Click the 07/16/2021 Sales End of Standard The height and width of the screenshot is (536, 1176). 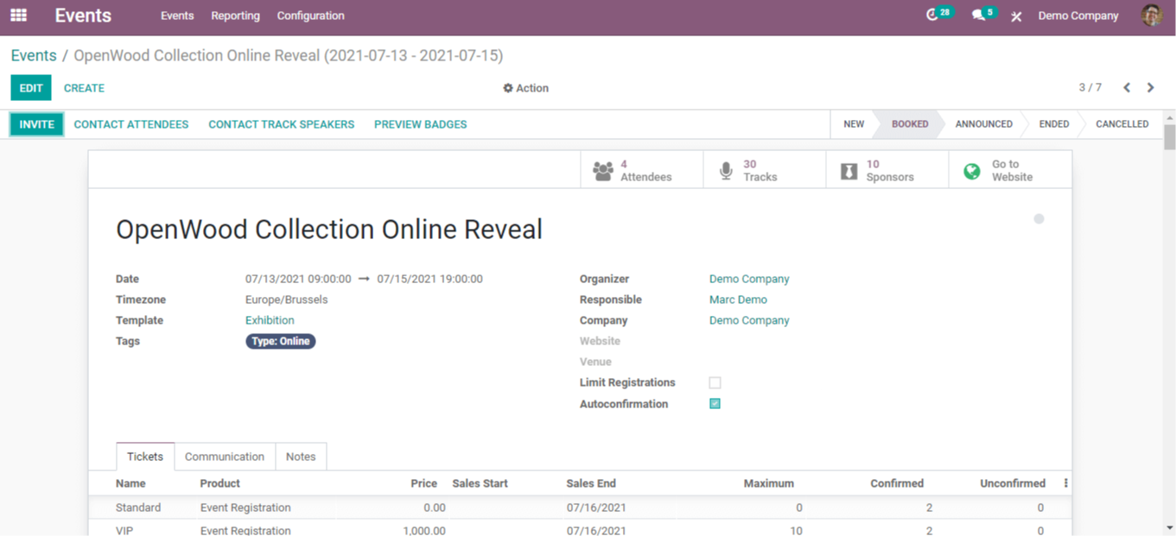click(x=596, y=508)
